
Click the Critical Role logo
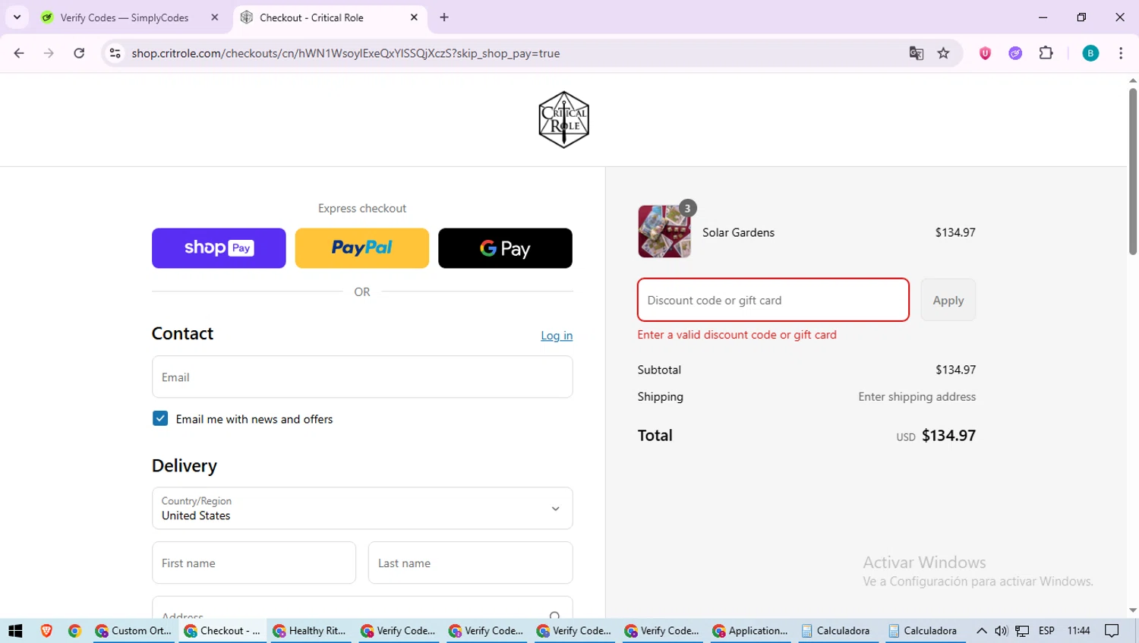(563, 120)
